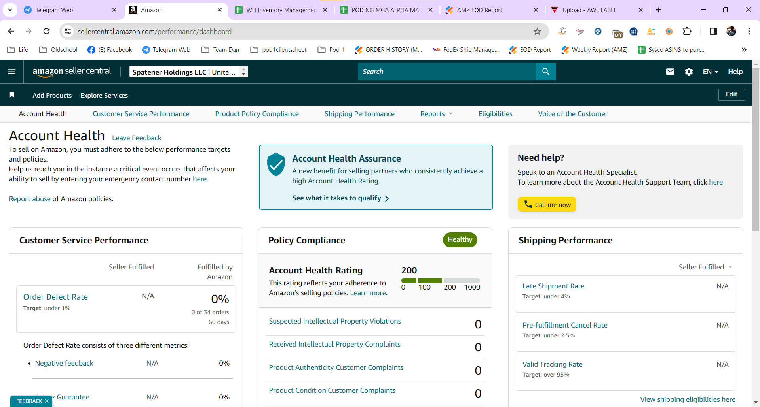760x407 pixels.
Task: Open the tab search dropdown arrow
Action: click(10, 10)
